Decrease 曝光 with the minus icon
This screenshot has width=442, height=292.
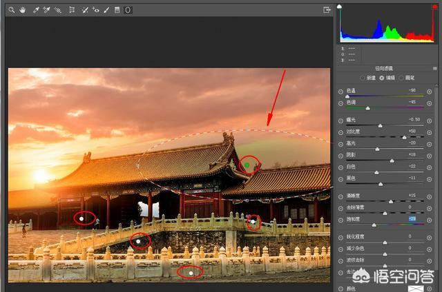tap(340, 121)
